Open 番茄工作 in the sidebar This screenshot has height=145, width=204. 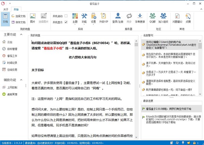[x=12, y=56]
